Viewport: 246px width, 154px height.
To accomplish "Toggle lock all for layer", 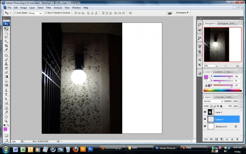I will tap(221, 106).
